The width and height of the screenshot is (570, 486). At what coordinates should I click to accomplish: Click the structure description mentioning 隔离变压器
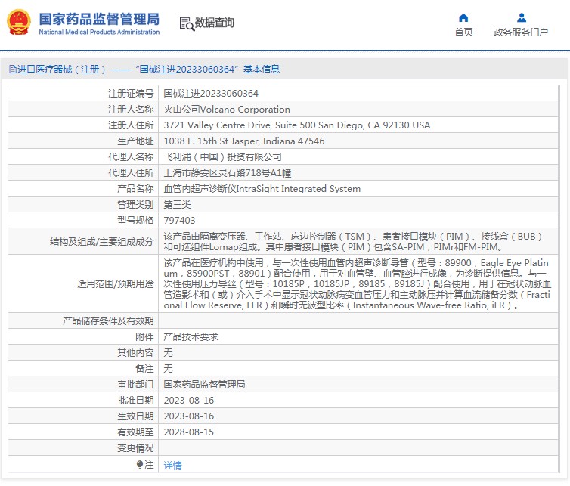354,241
